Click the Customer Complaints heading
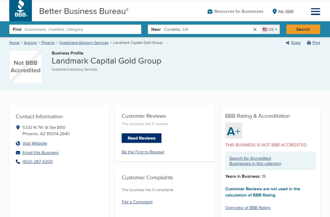Image resolution: width=330 pixels, height=217 pixels. click(x=147, y=178)
